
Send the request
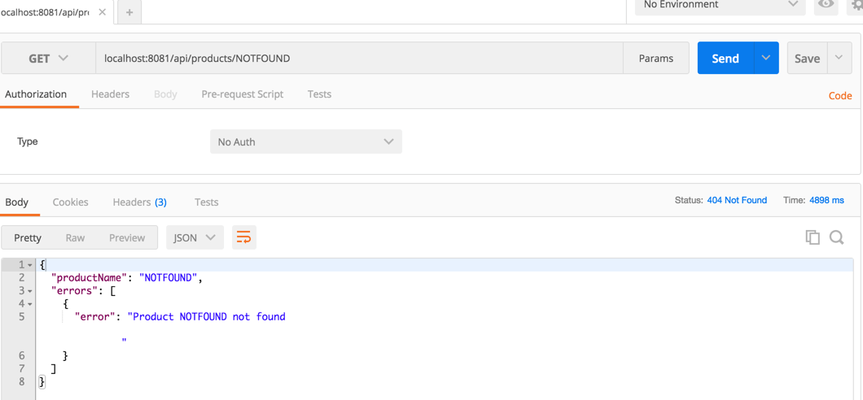click(x=725, y=59)
